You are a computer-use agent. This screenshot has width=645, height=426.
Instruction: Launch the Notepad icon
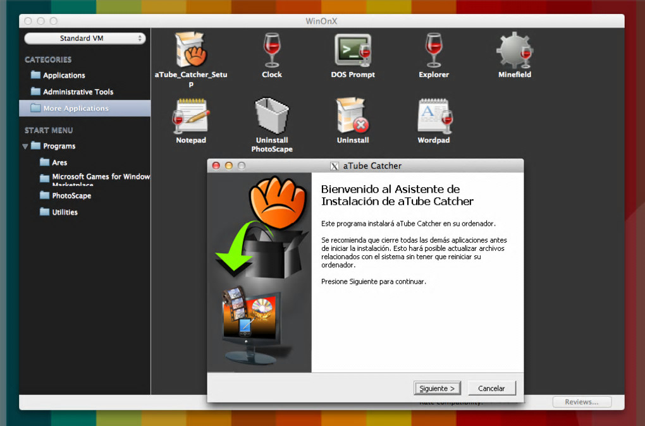[191, 116]
